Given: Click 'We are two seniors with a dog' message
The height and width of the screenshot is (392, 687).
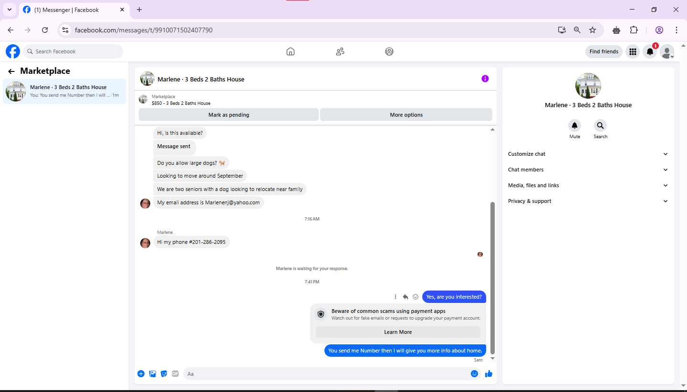Looking at the screenshot, I should [x=230, y=189].
